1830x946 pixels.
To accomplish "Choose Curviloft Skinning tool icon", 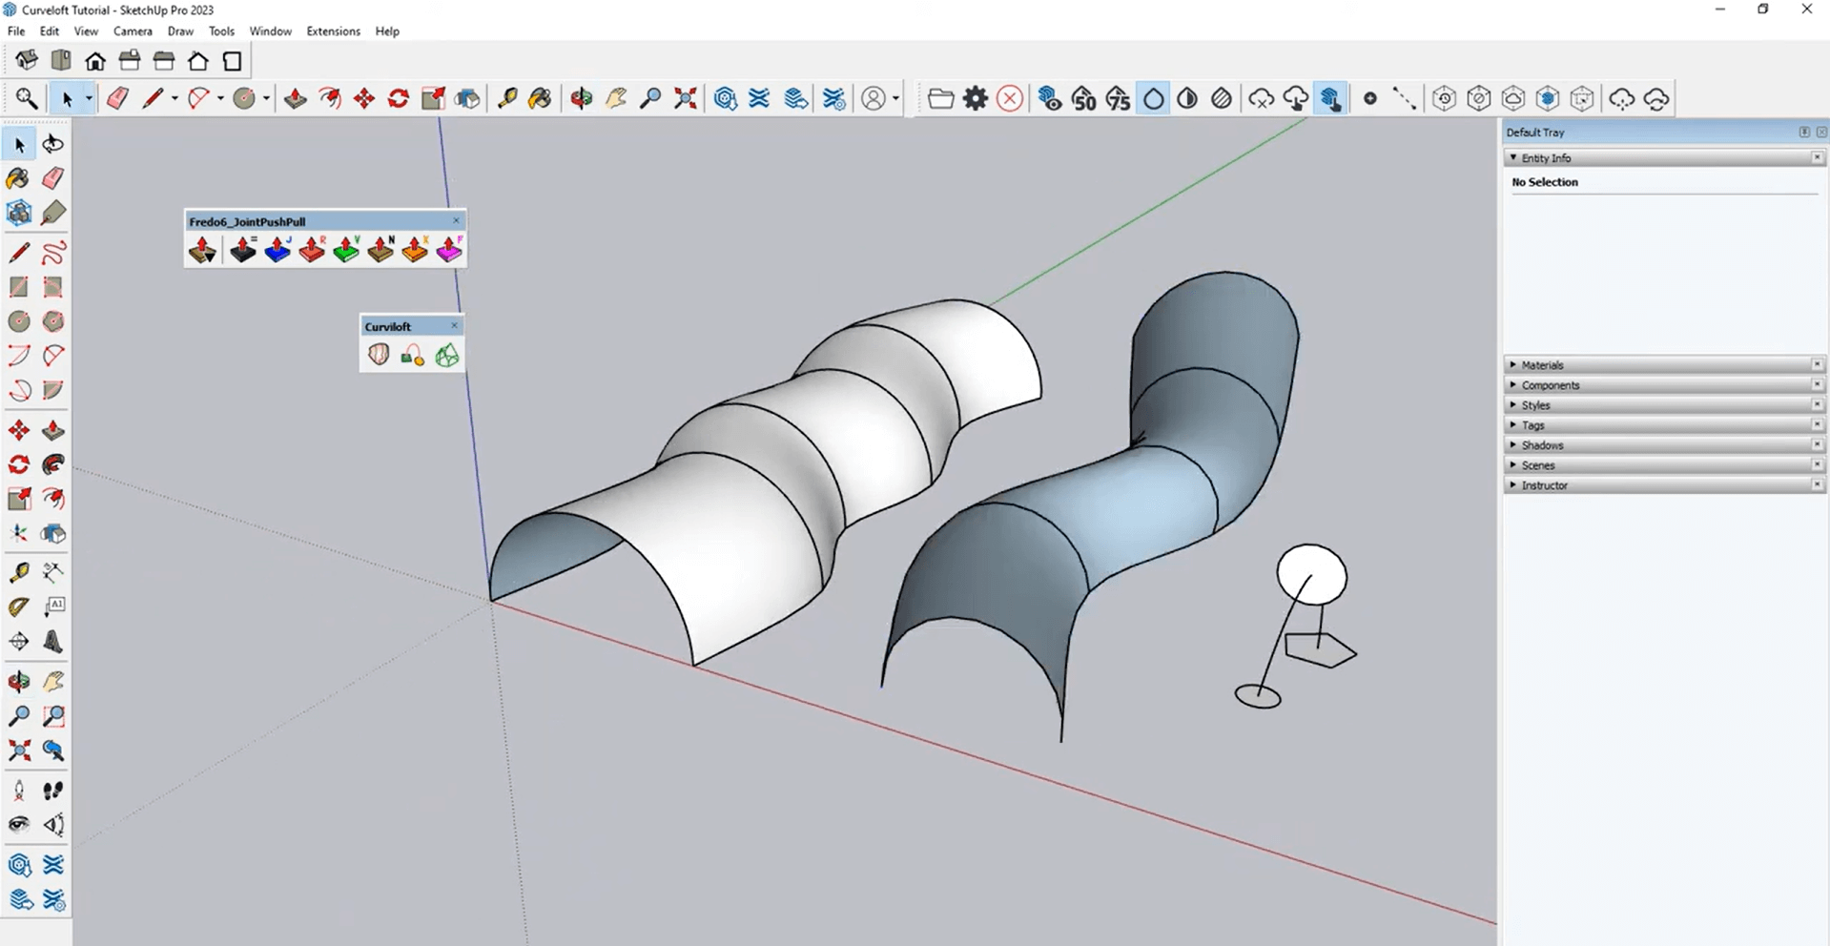I will pos(446,356).
